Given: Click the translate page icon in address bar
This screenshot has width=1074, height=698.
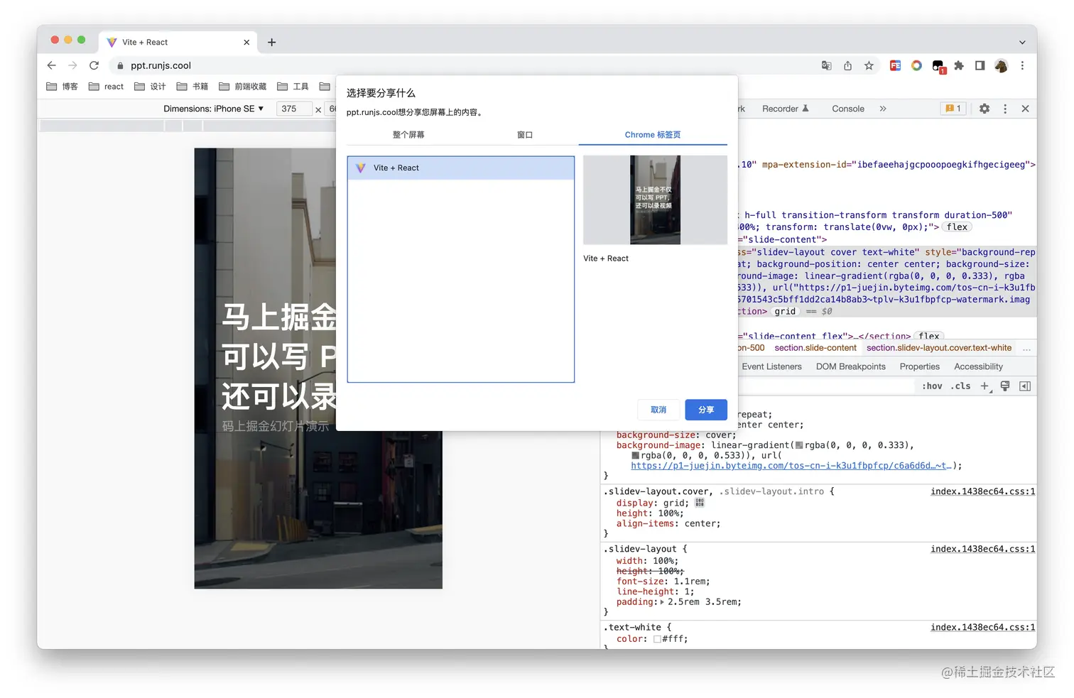Looking at the screenshot, I should coord(826,65).
